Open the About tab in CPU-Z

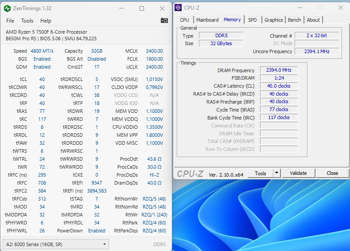313,20
